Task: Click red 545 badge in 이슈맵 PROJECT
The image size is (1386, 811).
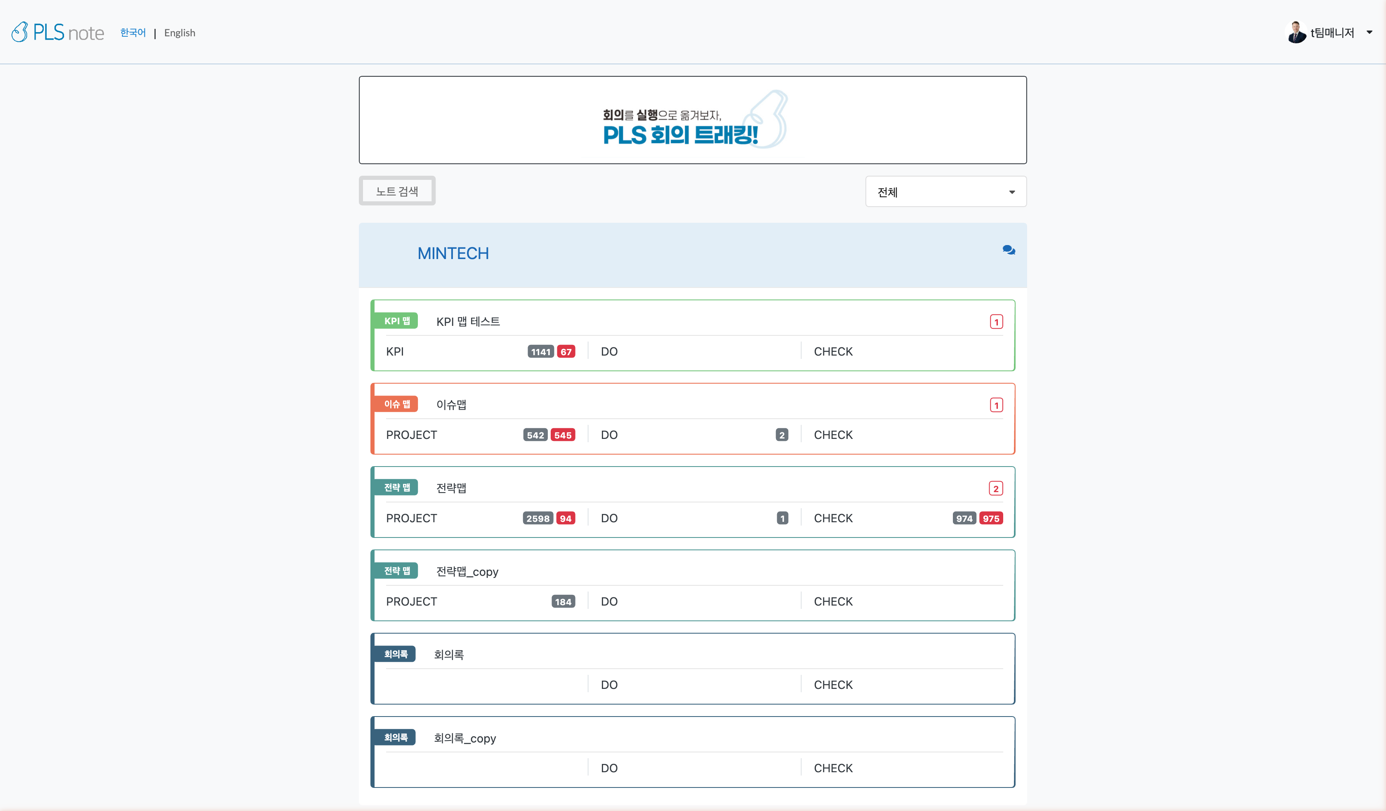Action: pyautogui.click(x=562, y=435)
